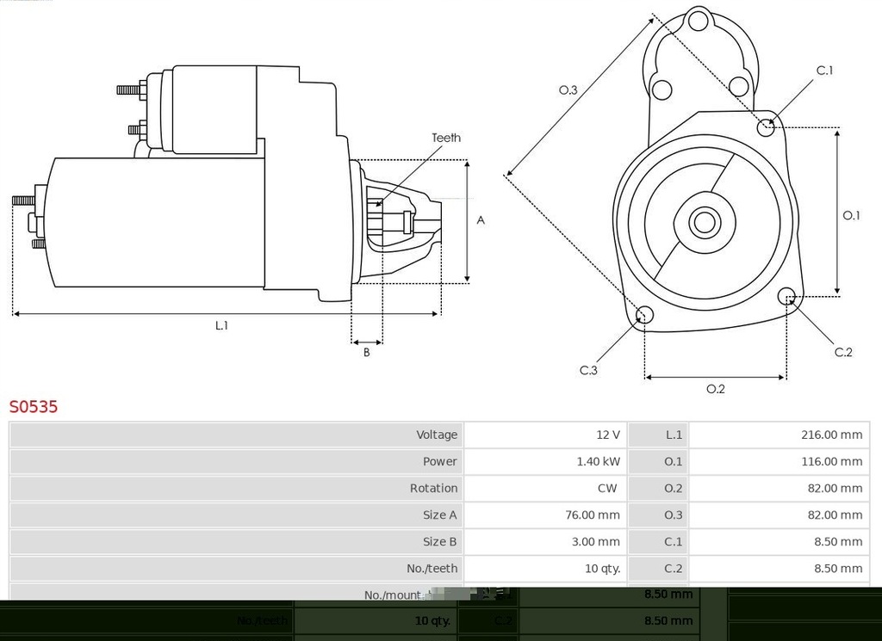Select the A dimension label on side view
Viewport: 882px width, 641px height.
pyautogui.click(x=481, y=220)
